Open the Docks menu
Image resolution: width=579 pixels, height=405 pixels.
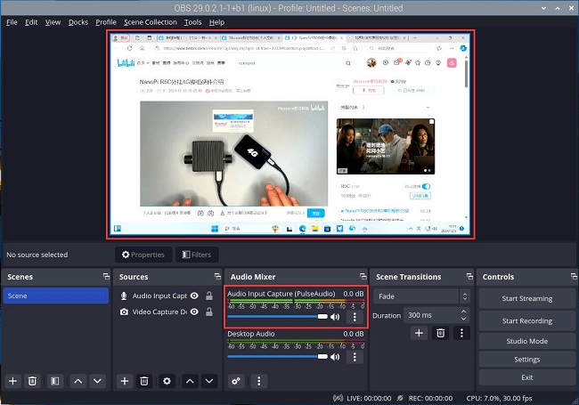click(78, 22)
